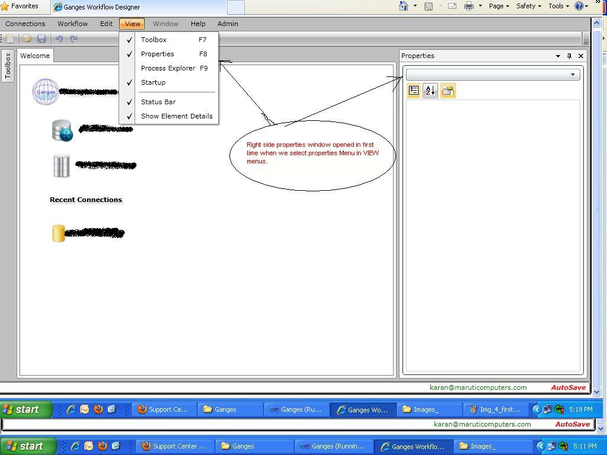Launch Firefox from quick launch at 5:18 PM taskbar
The width and height of the screenshot is (607, 455).
98,409
